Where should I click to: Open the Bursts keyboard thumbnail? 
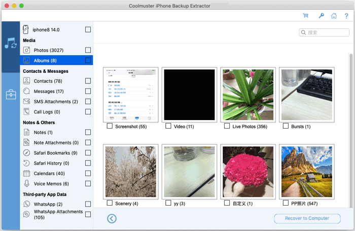coord(306,95)
